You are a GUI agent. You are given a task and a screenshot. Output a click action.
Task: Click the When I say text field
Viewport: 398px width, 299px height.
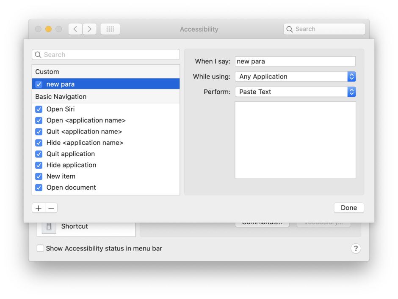pyautogui.click(x=295, y=61)
